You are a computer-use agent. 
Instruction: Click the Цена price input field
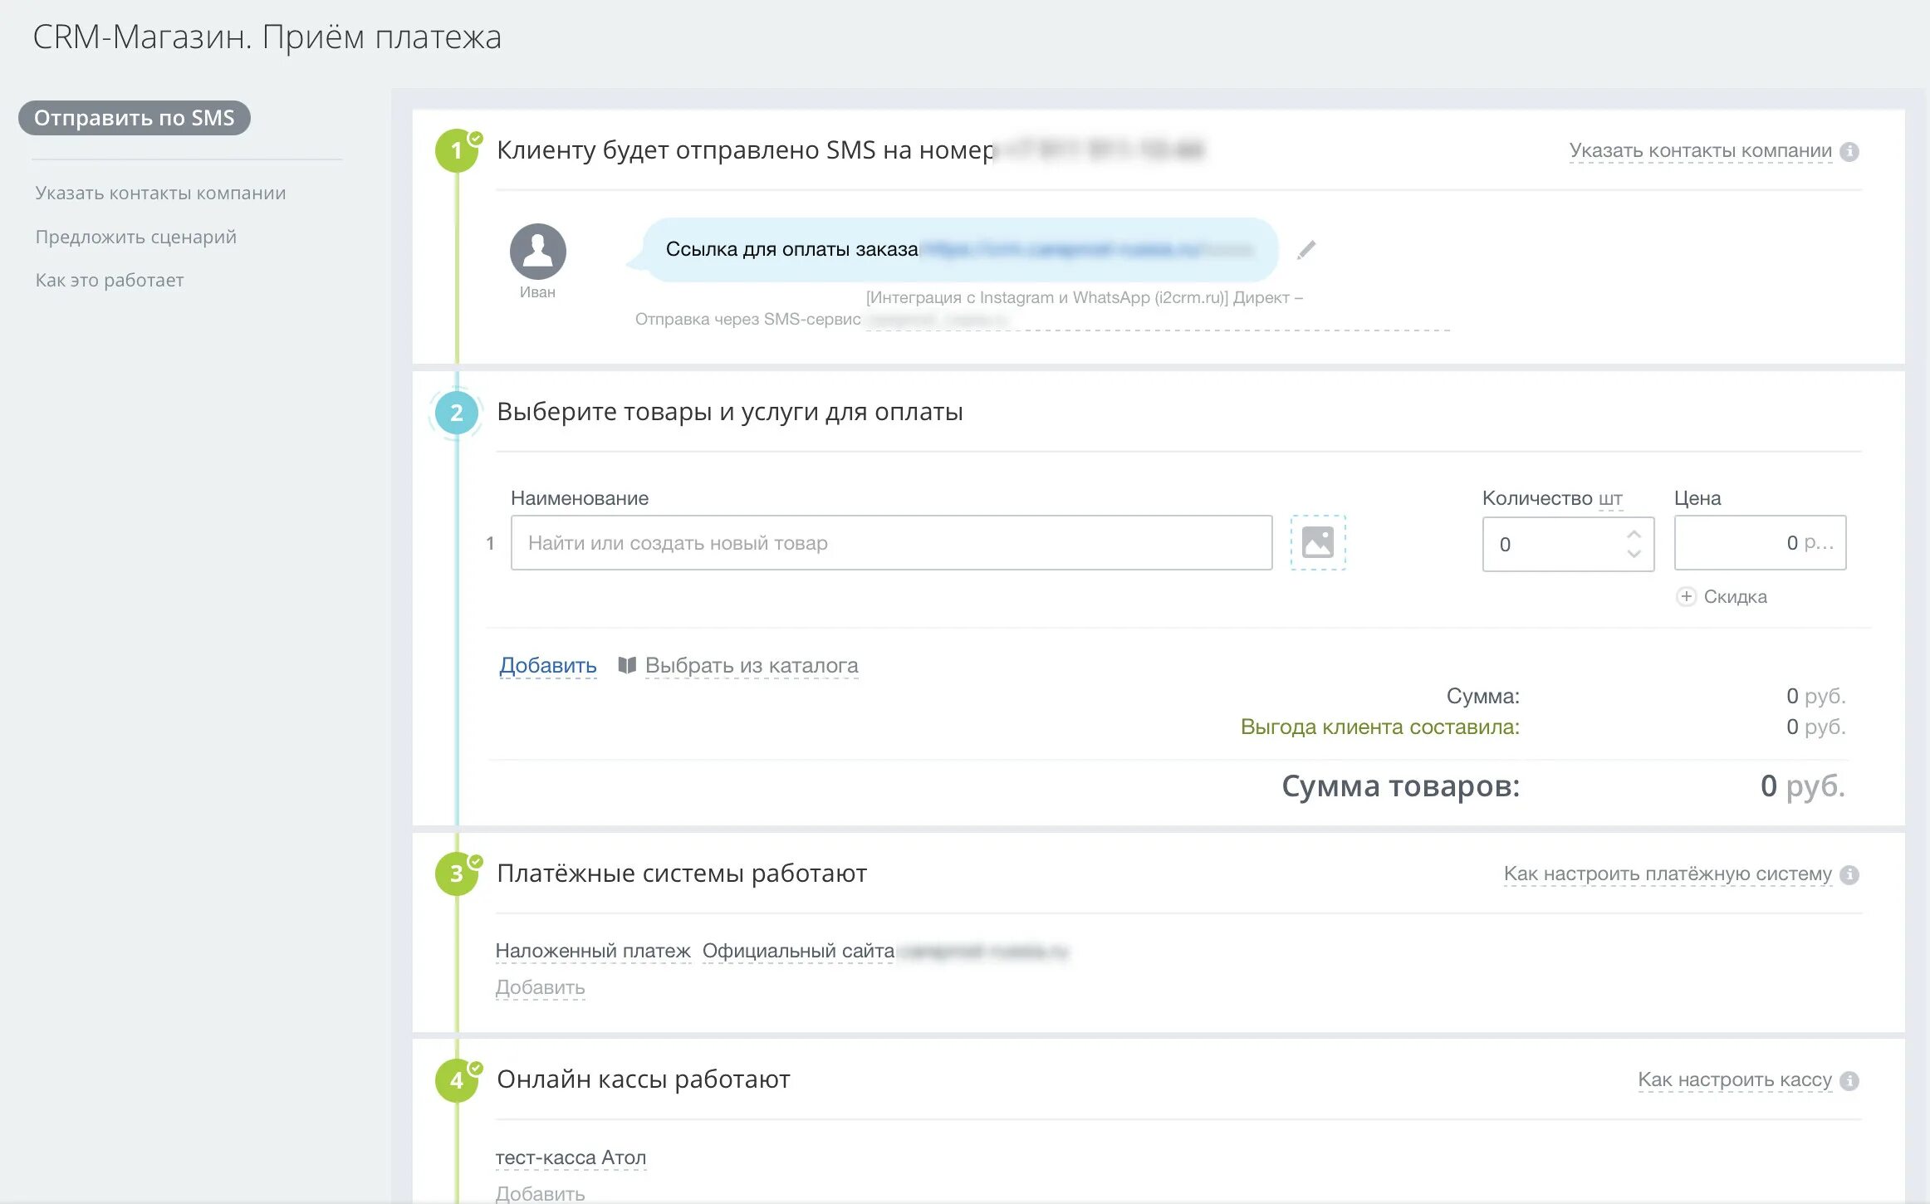[x=1759, y=543]
